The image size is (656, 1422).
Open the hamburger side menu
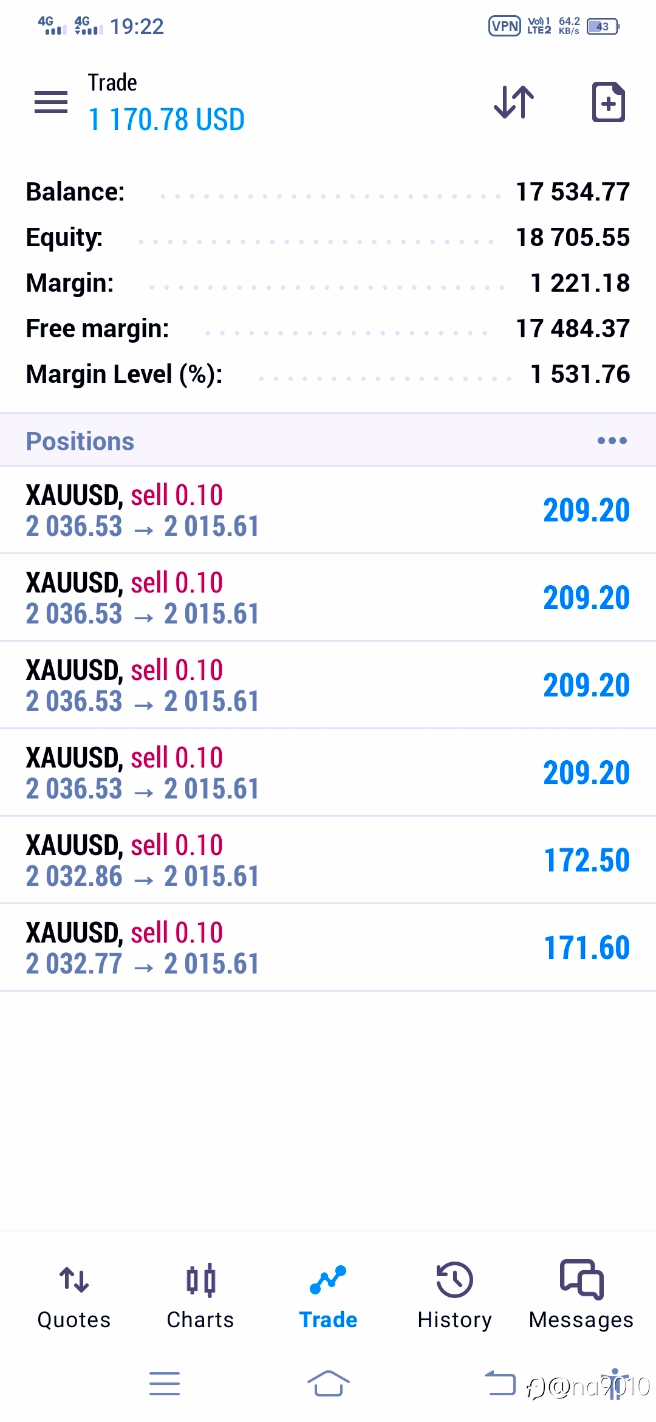[x=51, y=102]
